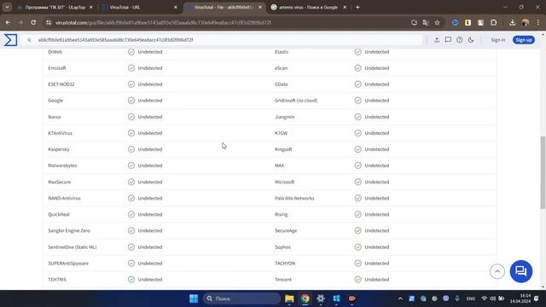Open the browser downloads icon
Screen dimensions: 546x307
[x=512, y=23]
